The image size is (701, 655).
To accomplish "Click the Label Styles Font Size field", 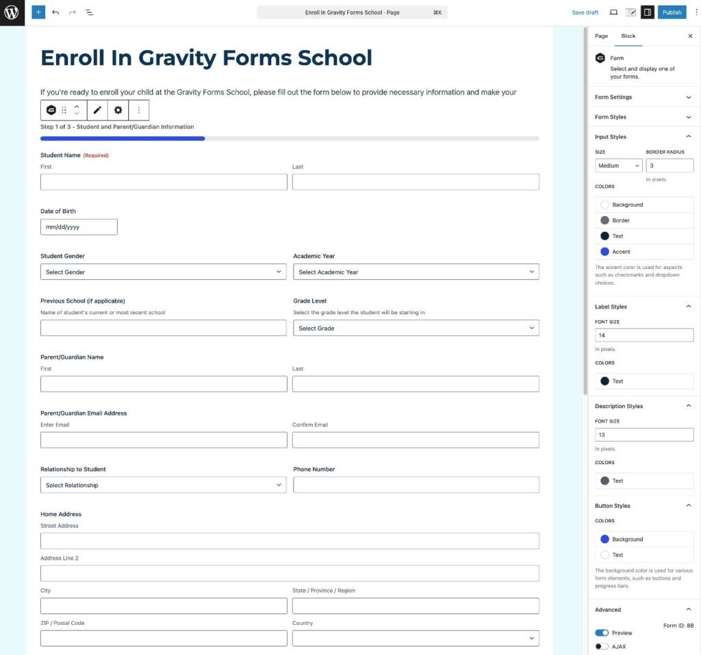I will [x=644, y=335].
